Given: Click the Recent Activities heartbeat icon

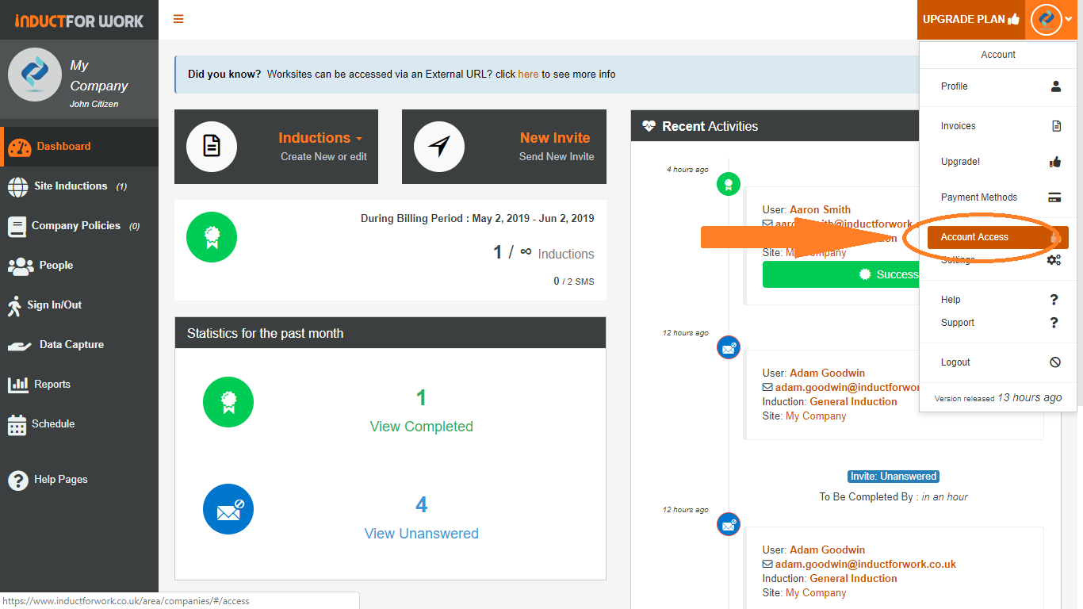Looking at the screenshot, I should [x=649, y=126].
